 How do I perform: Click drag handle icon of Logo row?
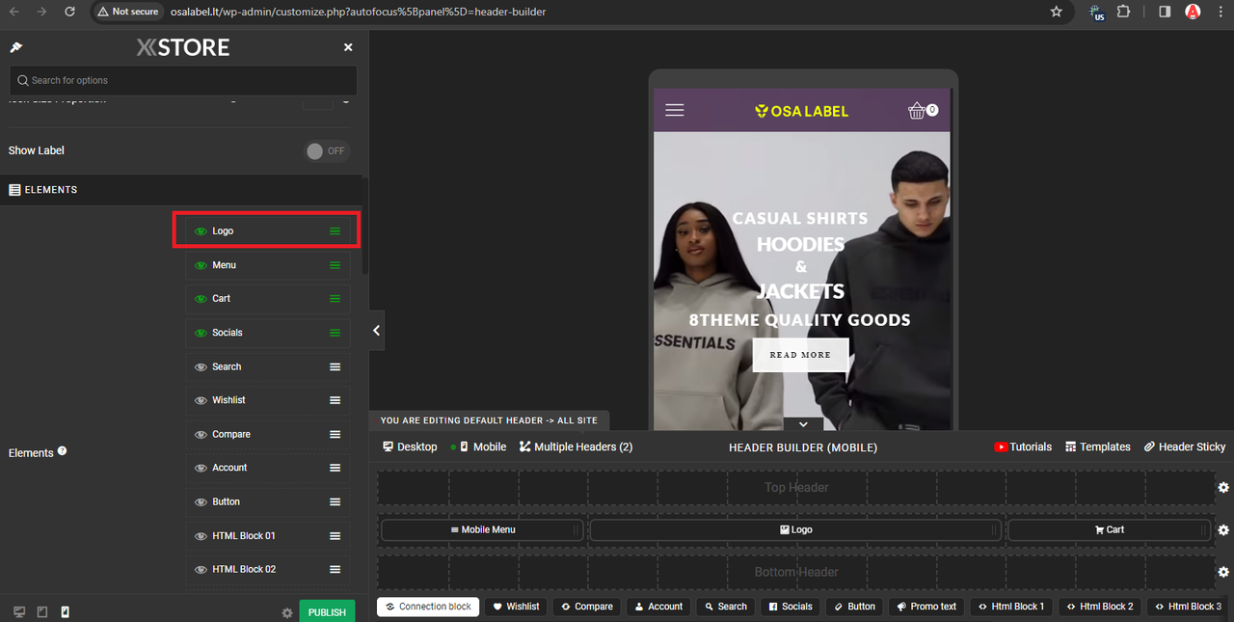click(335, 231)
